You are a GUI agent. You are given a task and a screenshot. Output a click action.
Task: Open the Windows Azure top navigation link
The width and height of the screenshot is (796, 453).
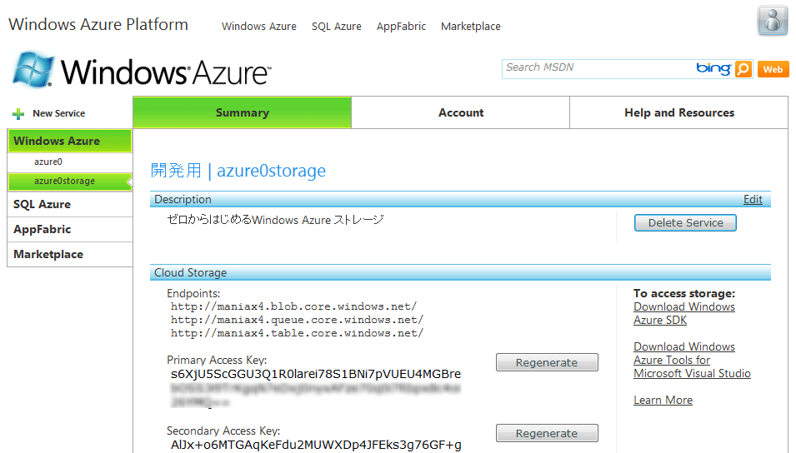pos(259,27)
